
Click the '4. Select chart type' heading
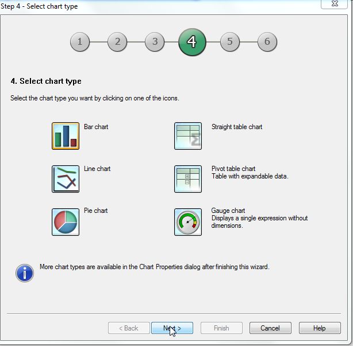pyautogui.click(x=46, y=81)
